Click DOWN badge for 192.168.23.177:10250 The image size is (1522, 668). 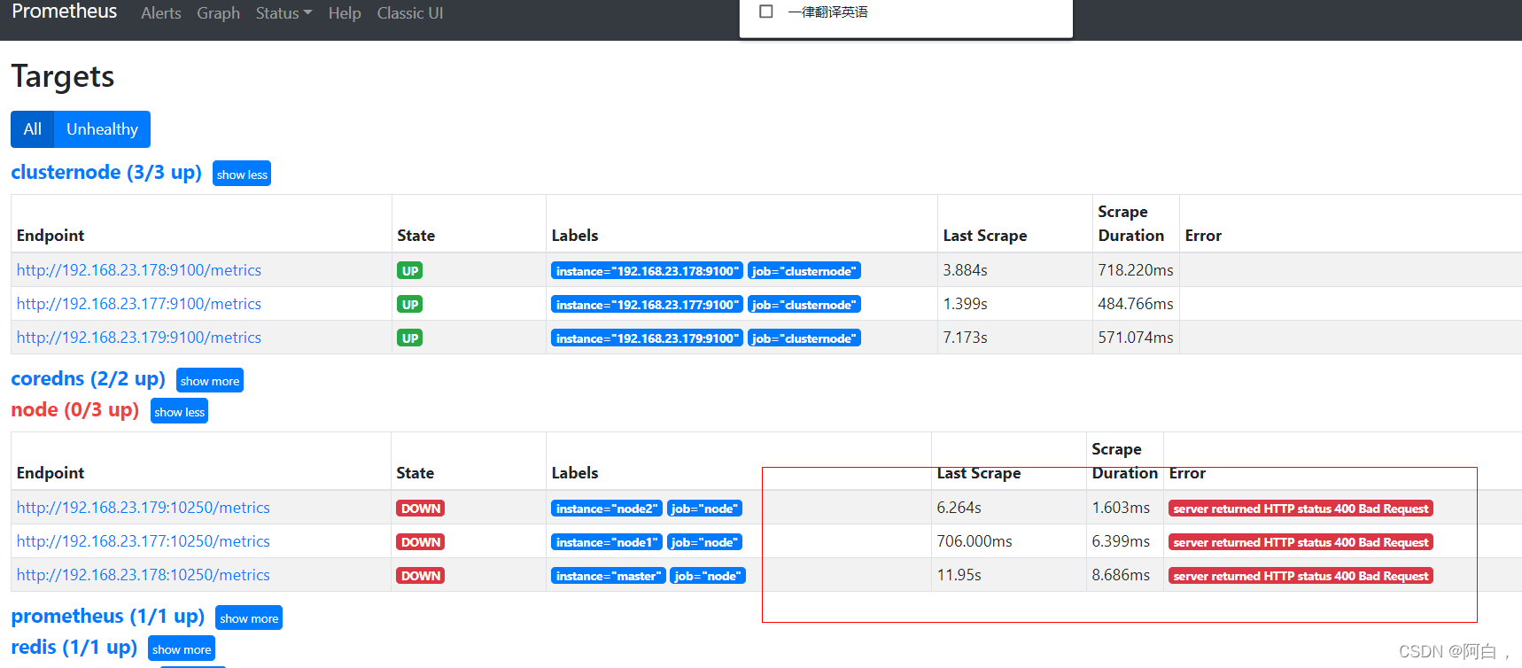[x=421, y=542]
